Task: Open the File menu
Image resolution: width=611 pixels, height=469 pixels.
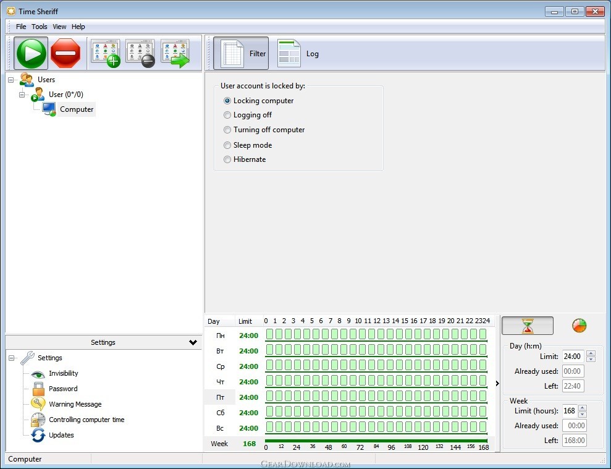Action: (21, 27)
